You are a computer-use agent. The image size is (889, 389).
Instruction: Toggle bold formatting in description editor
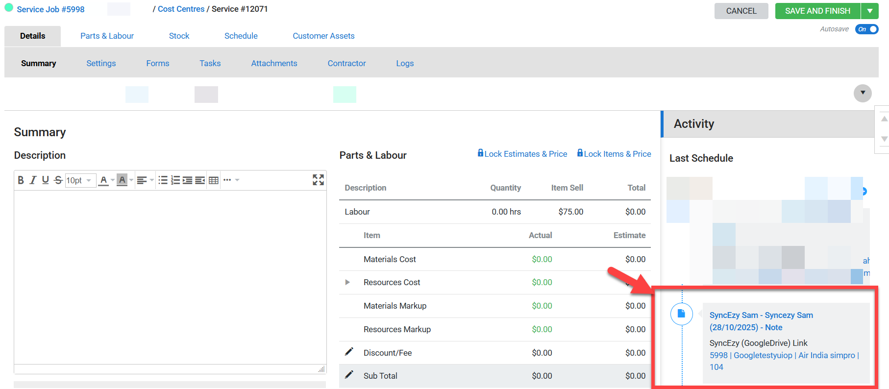click(21, 180)
